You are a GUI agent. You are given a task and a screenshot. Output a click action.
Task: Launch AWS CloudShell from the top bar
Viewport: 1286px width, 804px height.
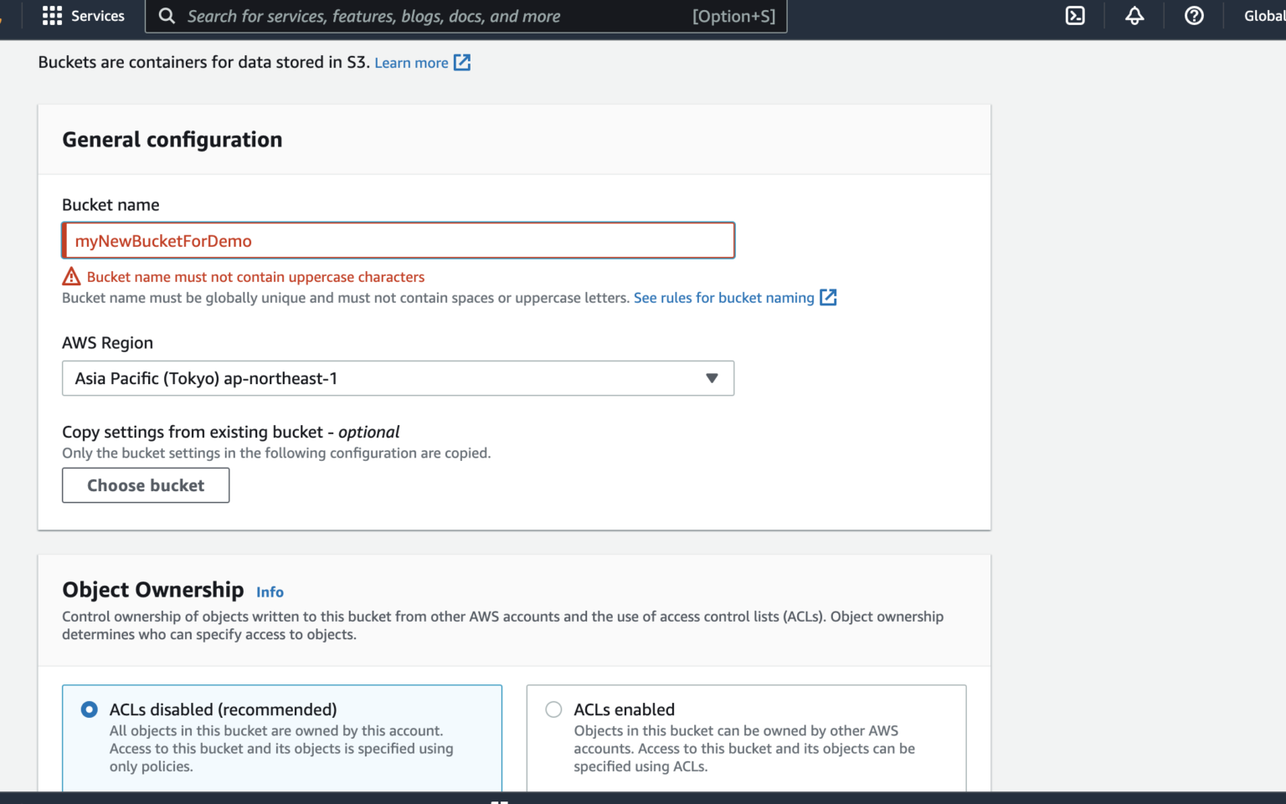[1074, 15]
